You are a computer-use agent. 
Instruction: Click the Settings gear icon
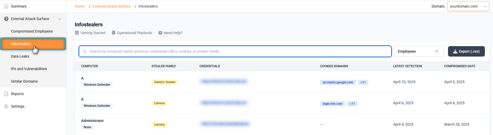click(6, 106)
